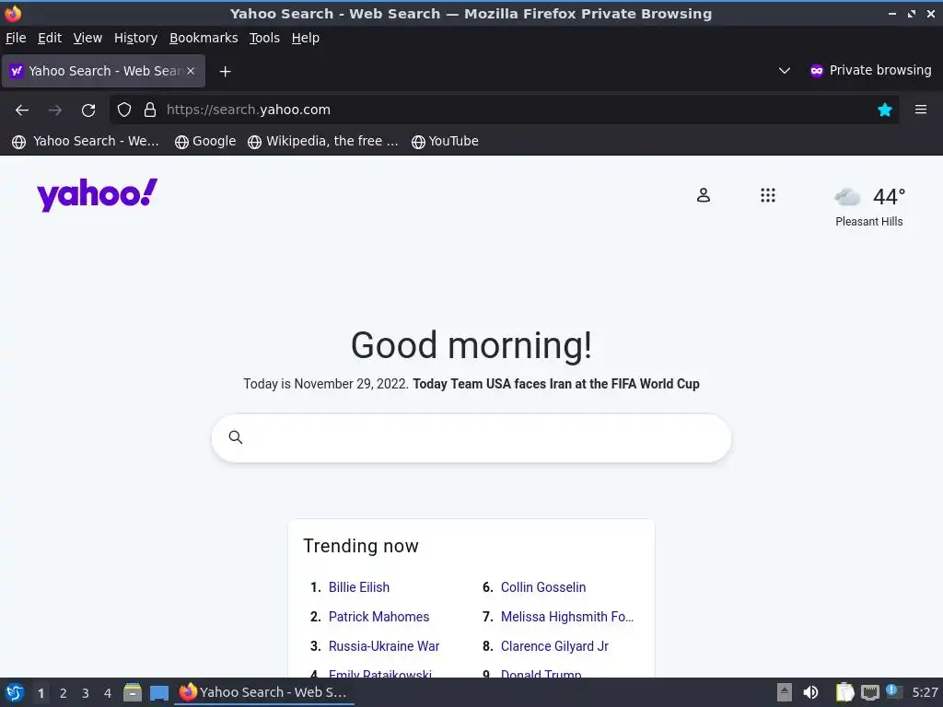Screen dimensions: 943x707
Task: Select the Yahoo Search - Web Search tab
Action: click(103, 71)
